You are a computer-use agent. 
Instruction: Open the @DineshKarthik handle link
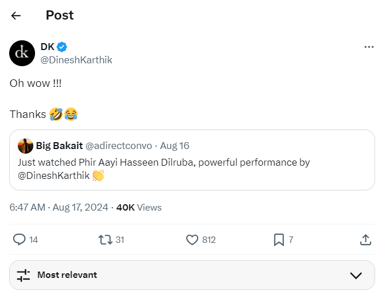pos(76,60)
